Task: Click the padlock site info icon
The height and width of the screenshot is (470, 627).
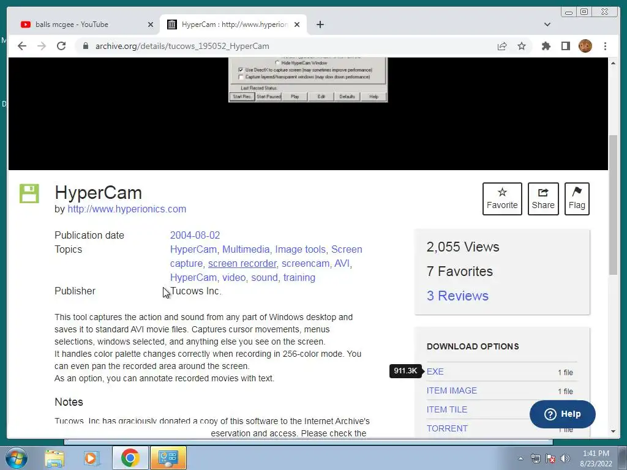Action: click(x=85, y=46)
